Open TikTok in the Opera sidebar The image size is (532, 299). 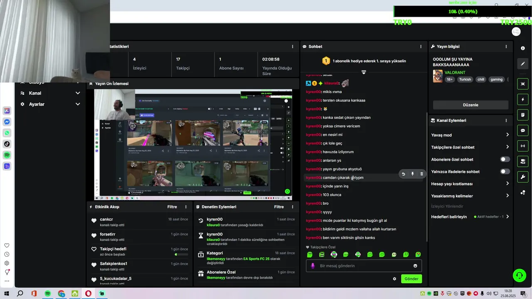point(7,144)
